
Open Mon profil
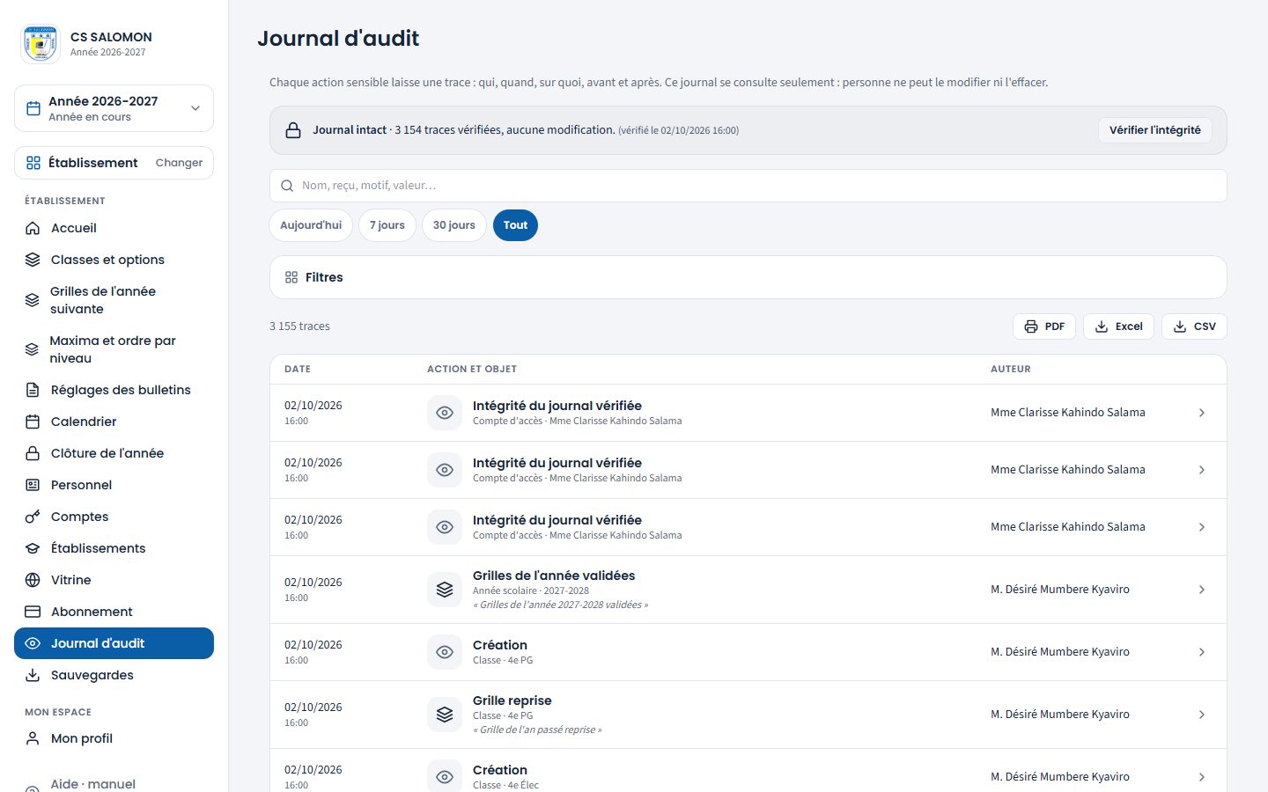pos(114,738)
